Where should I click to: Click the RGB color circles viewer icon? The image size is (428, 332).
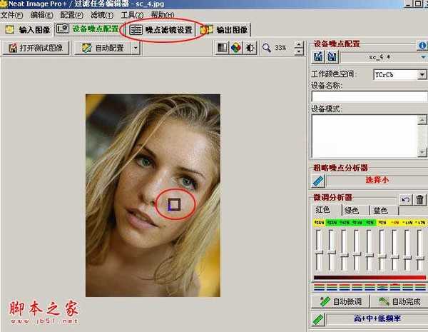point(236,49)
